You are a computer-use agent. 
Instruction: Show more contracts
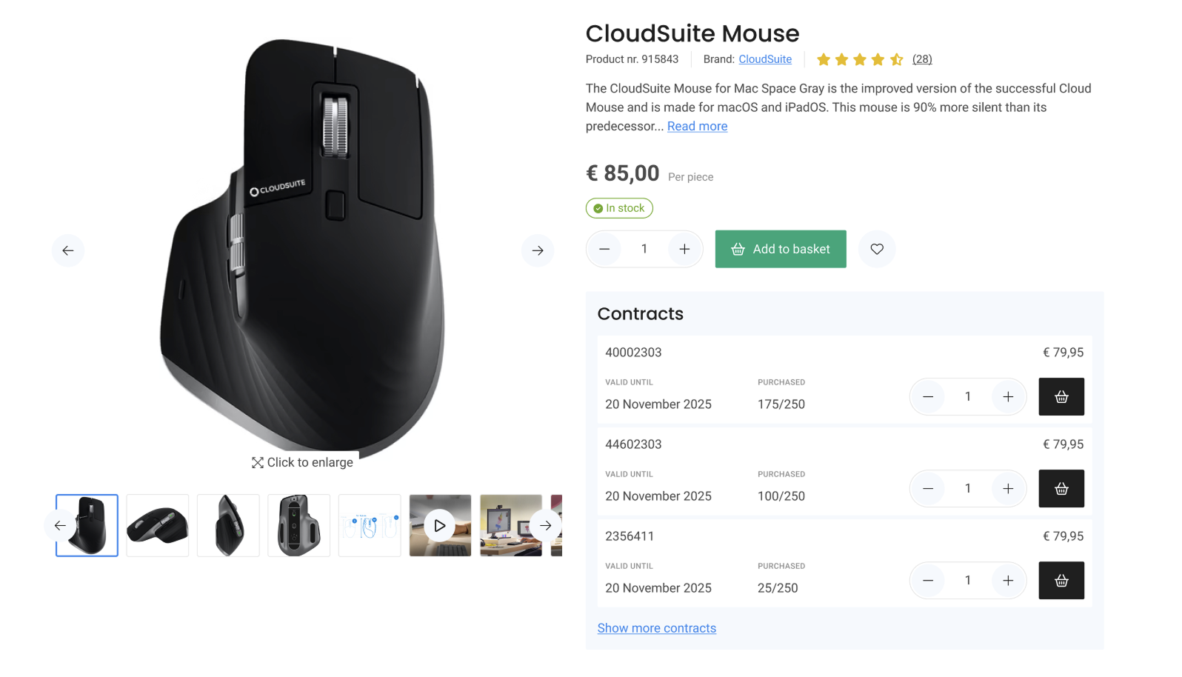click(x=656, y=628)
